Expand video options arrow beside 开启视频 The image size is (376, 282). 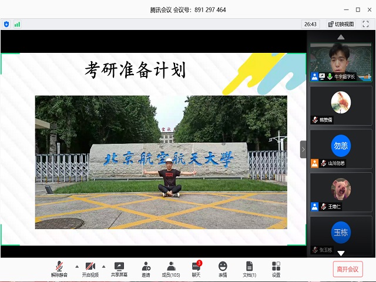pos(103,266)
